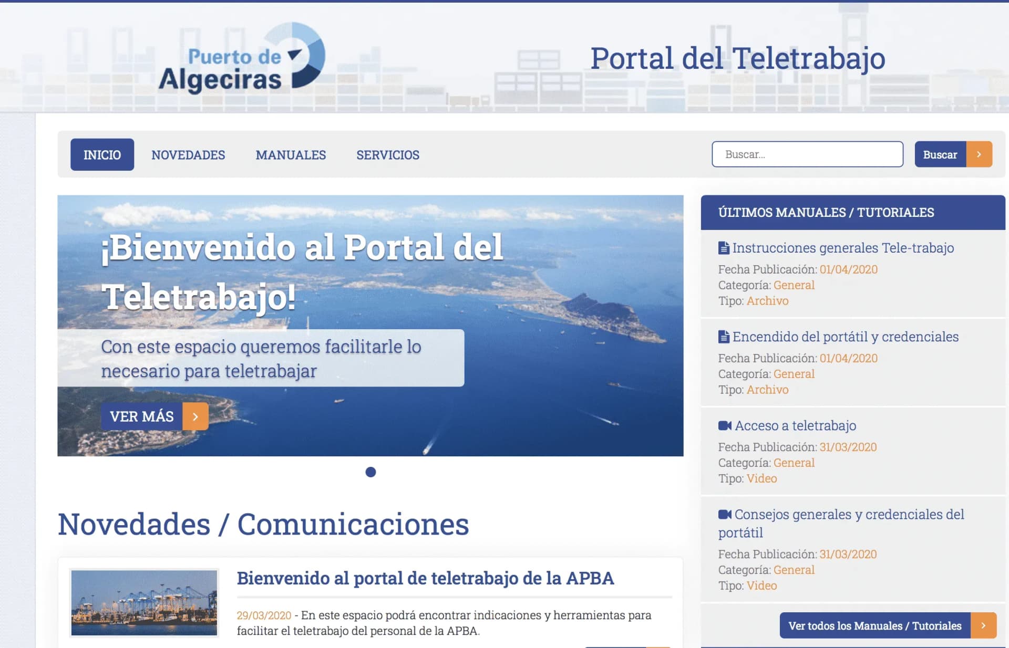
Task: Open the SERVICIOS menu item
Action: [x=388, y=155]
